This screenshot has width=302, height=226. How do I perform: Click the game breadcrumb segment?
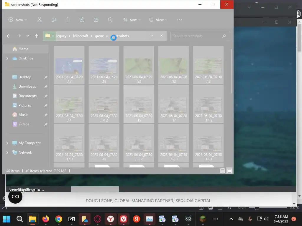point(99,36)
